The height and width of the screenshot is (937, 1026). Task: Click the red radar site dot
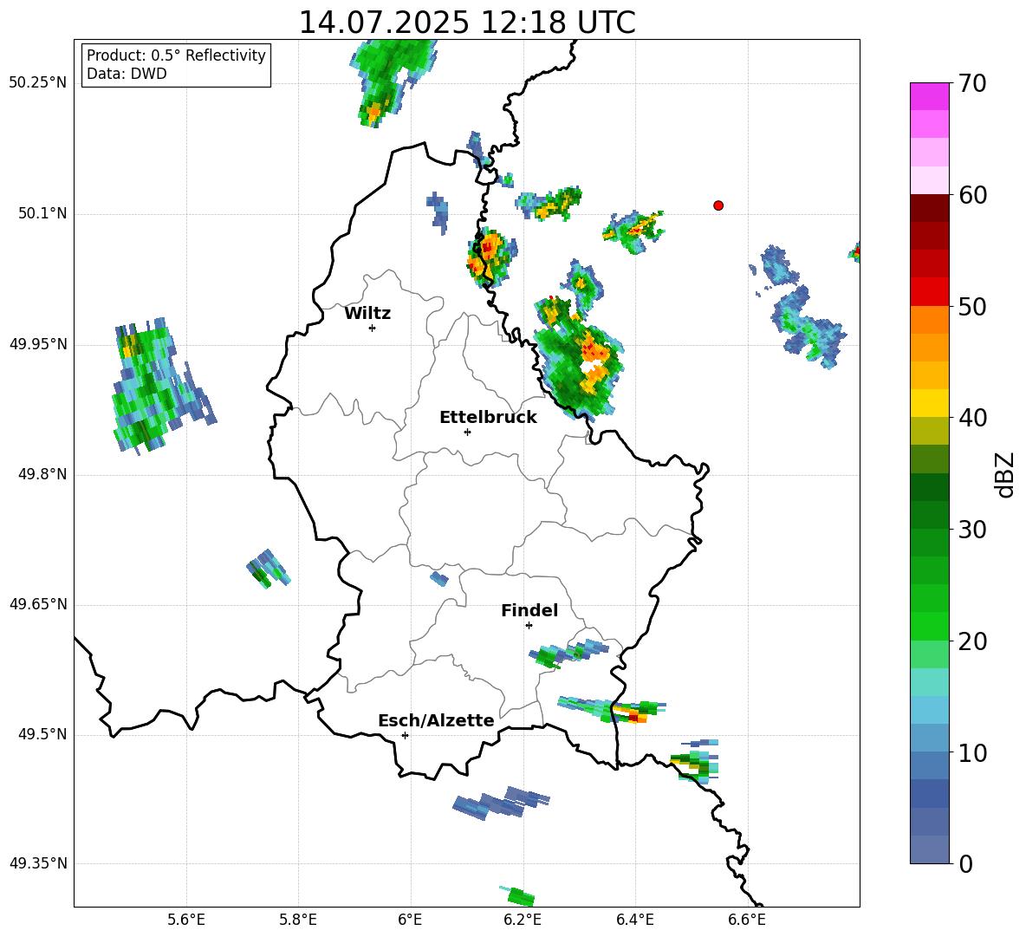[x=718, y=205]
